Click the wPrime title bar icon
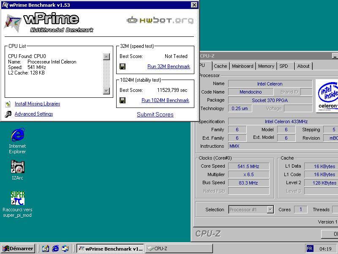The height and width of the screenshot is (254, 338). click(x=5, y=5)
